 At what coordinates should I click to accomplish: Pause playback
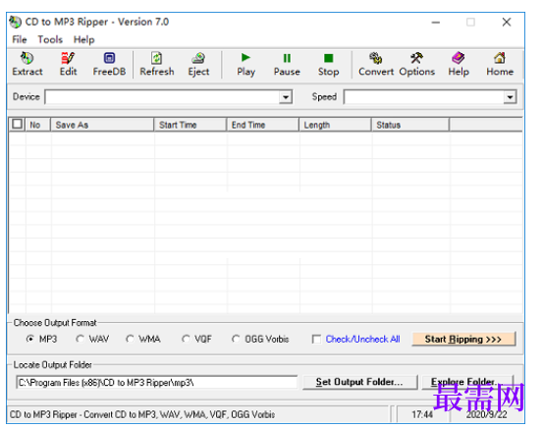(x=287, y=65)
